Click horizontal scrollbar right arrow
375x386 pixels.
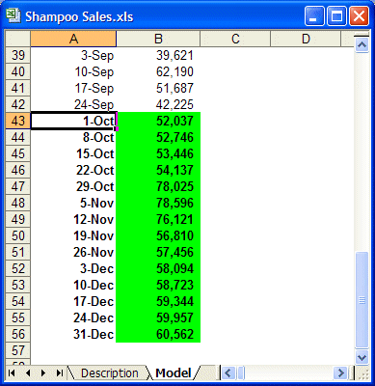pyautogui.click(x=340, y=373)
